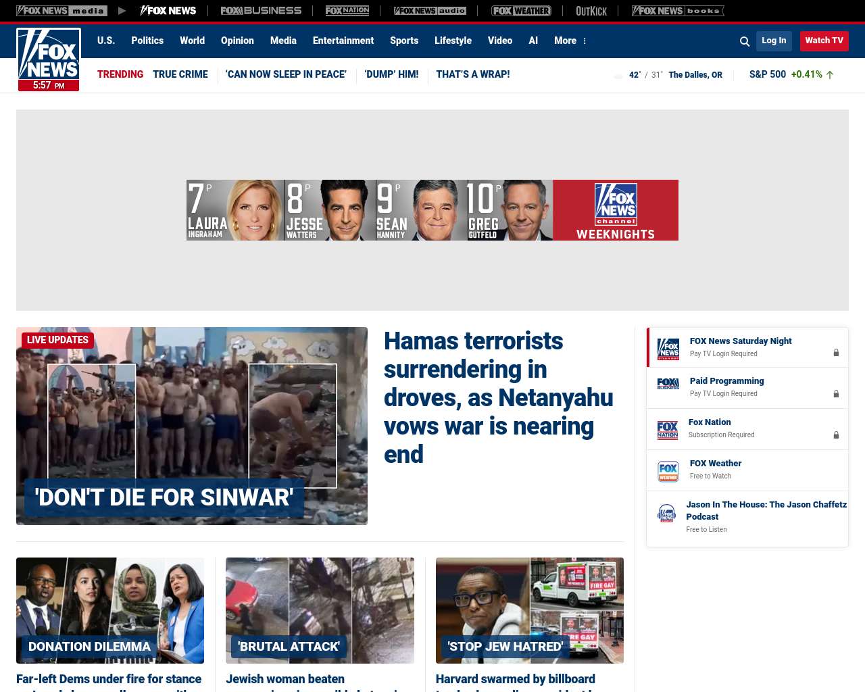Open the U.S. section
The width and height of the screenshot is (865, 692).
106,41
